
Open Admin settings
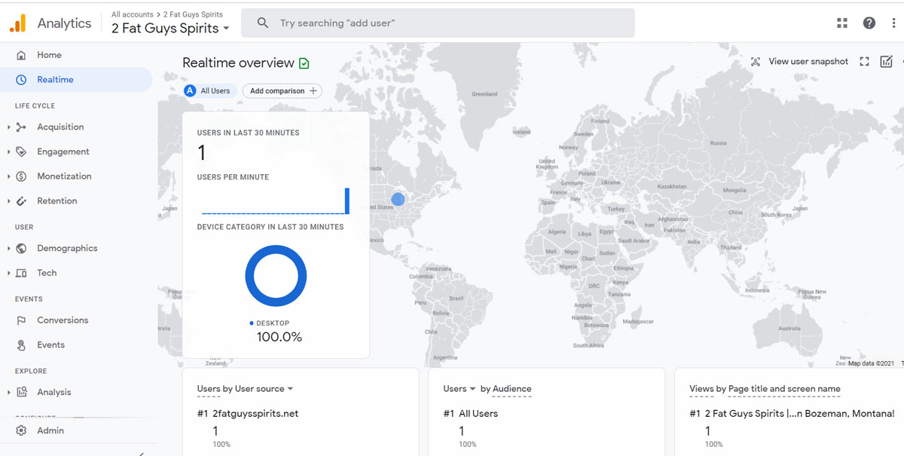[x=50, y=431]
